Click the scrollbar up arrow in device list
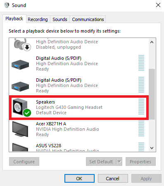 pyautogui.click(x=152, y=42)
